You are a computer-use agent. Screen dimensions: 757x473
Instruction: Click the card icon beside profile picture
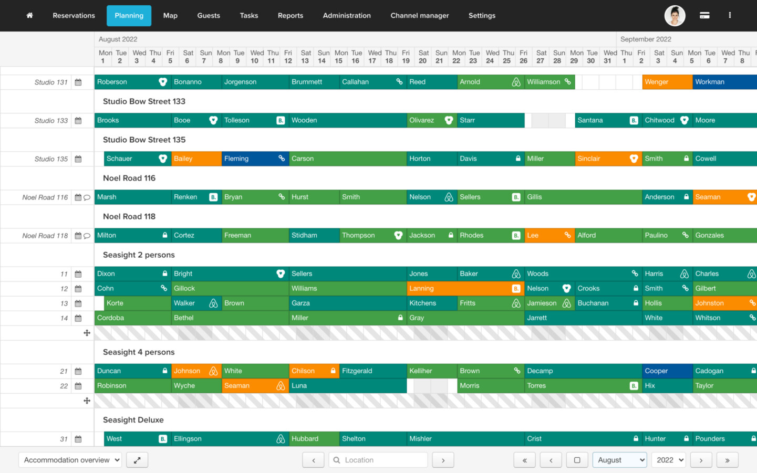pyautogui.click(x=704, y=16)
